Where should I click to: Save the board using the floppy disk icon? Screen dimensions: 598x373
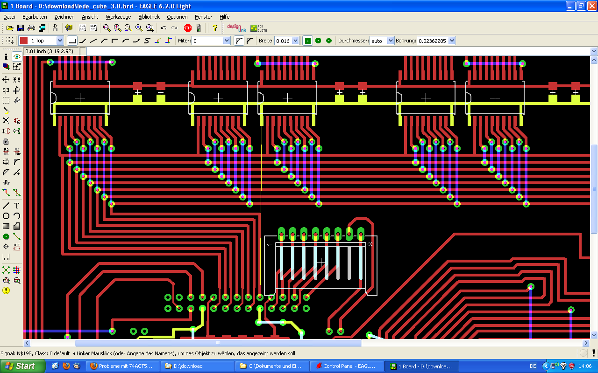pos(20,28)
